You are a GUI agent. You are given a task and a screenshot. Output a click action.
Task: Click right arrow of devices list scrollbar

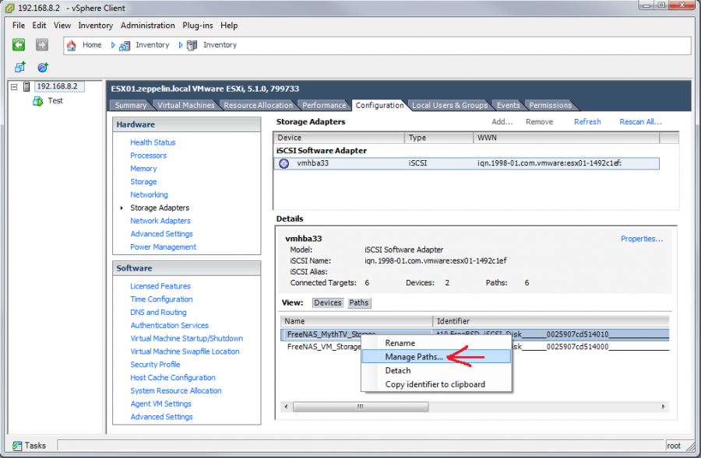coord(663,407)
